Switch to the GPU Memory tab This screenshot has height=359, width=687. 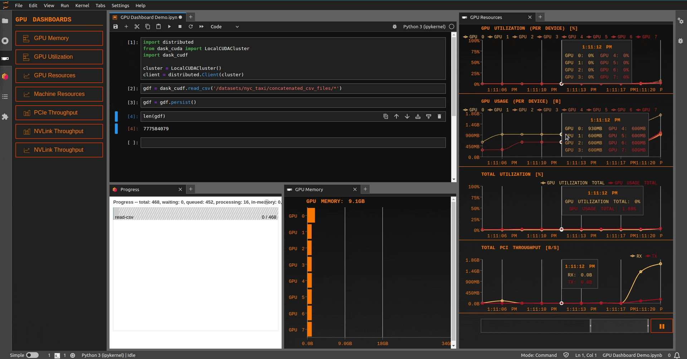click(x=310, y=189)
